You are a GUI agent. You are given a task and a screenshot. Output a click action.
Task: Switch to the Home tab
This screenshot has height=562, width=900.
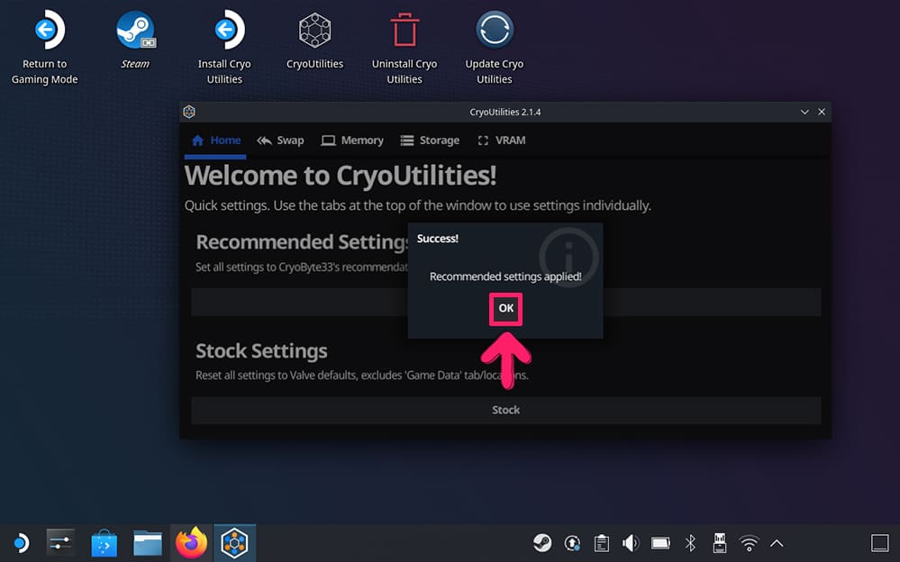tap(216, 140)
